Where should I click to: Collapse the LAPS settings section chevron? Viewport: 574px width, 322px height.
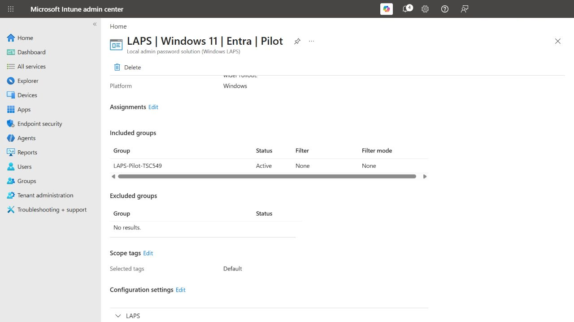[118, 316]
